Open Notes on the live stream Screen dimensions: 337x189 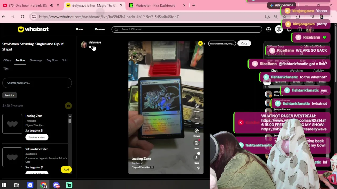coord(196,144)
